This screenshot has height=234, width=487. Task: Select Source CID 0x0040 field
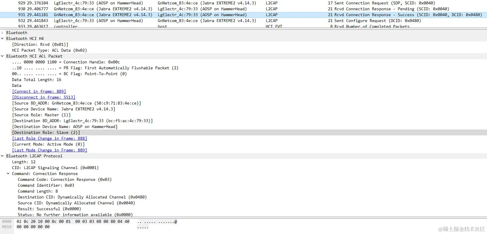coord(77,203)
